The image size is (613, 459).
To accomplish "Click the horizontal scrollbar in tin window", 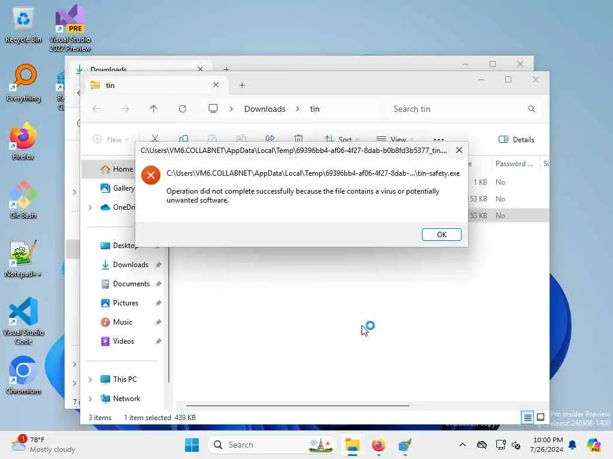I will pyautogui.click(x=298, y=406).
